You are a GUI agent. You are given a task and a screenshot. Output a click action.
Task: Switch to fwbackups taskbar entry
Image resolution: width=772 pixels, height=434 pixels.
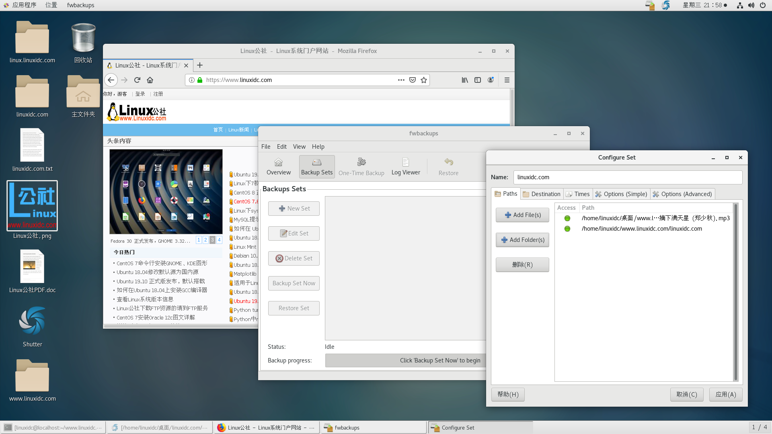374,428
